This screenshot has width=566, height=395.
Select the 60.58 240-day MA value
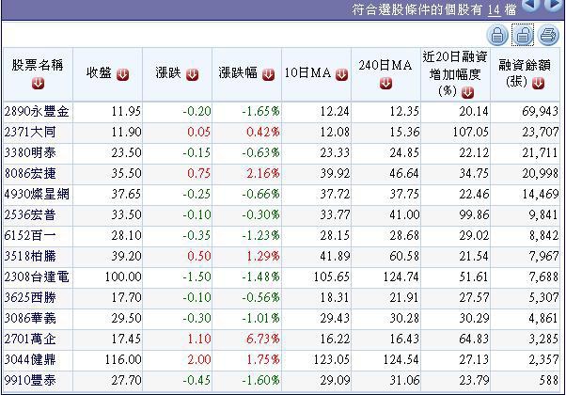(404, 256)
